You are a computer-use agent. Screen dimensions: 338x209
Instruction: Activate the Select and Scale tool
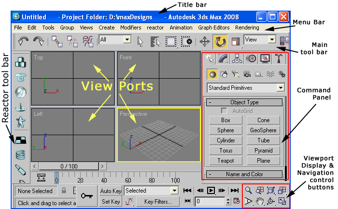236,42
